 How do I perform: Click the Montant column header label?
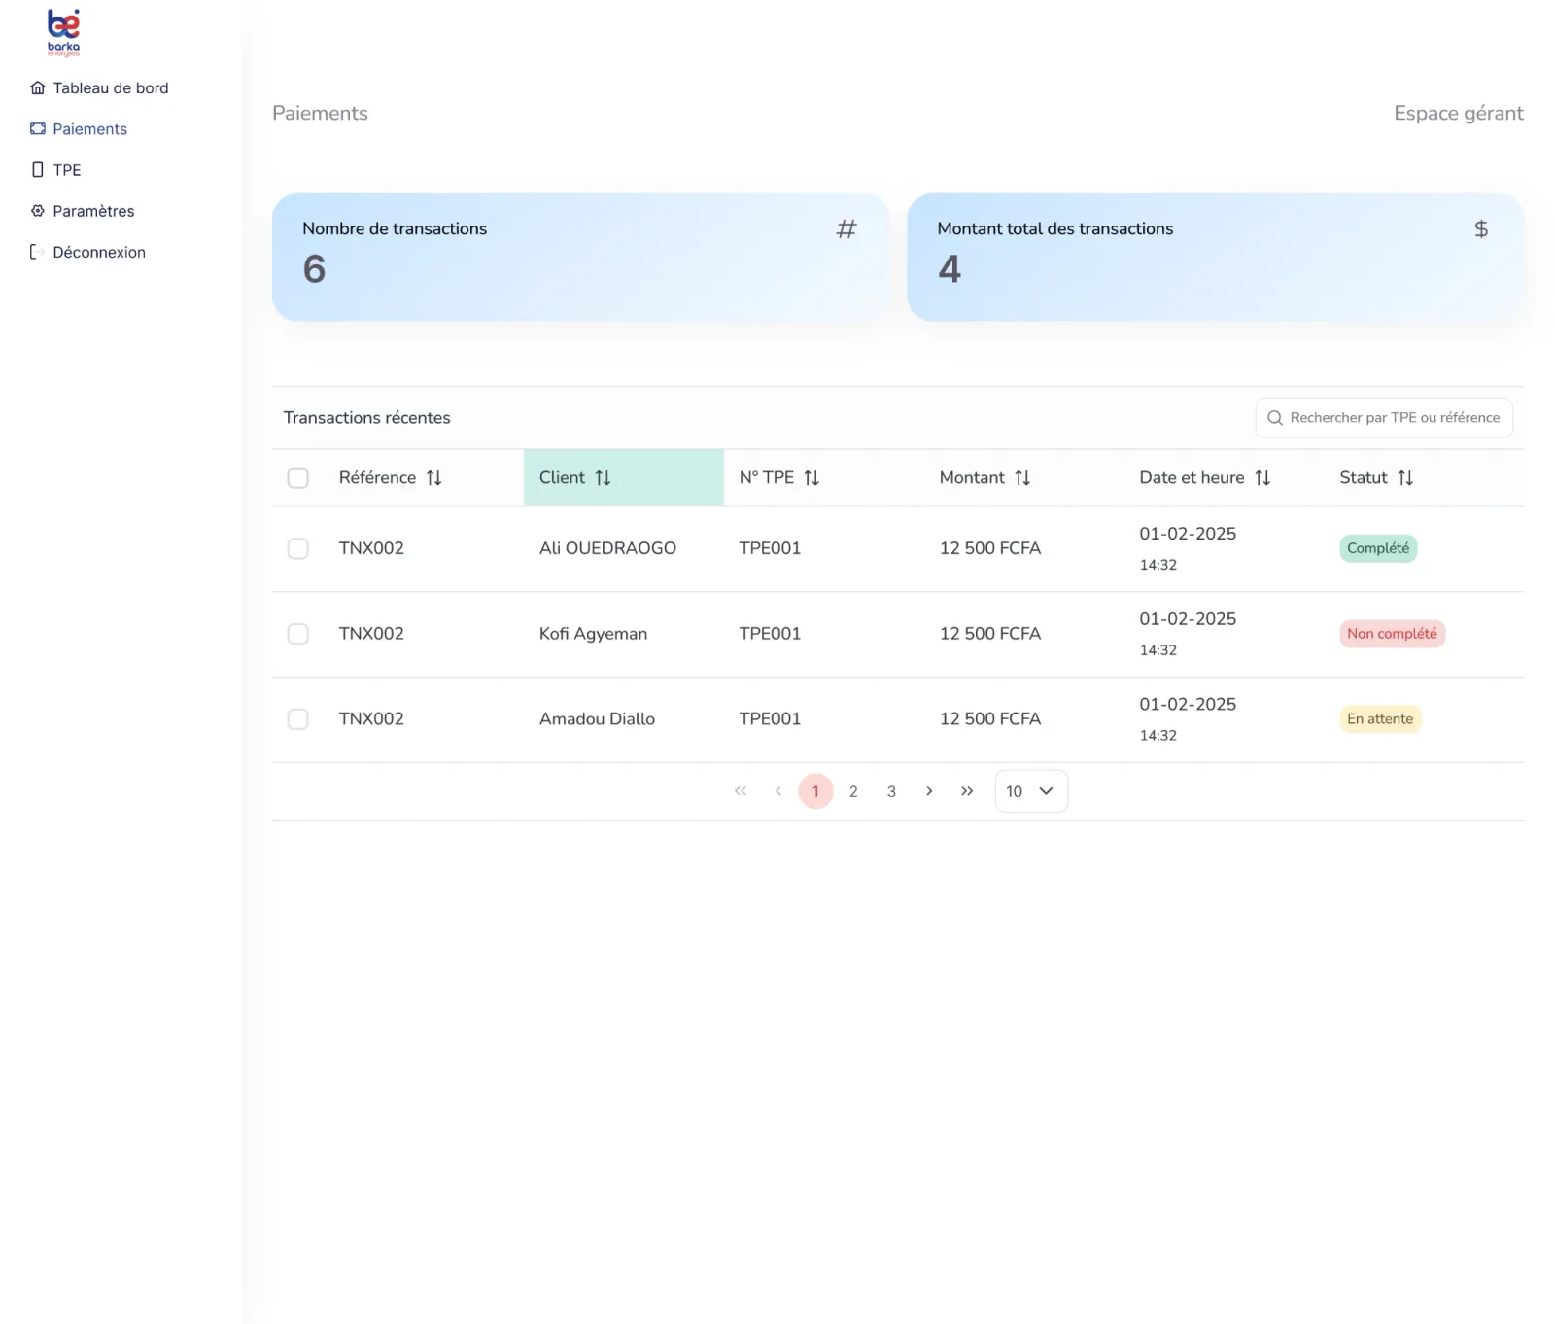coord(972,478)
